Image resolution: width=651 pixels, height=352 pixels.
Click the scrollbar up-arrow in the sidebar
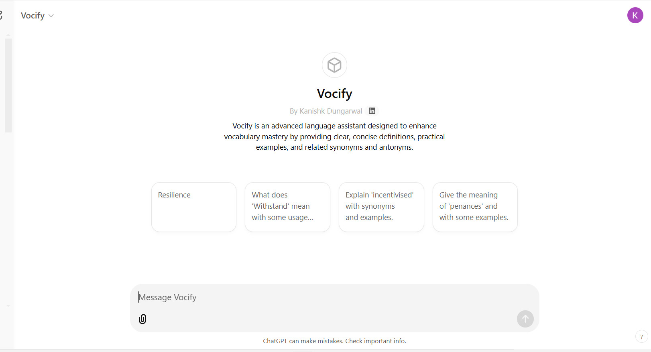coord(8,34)
